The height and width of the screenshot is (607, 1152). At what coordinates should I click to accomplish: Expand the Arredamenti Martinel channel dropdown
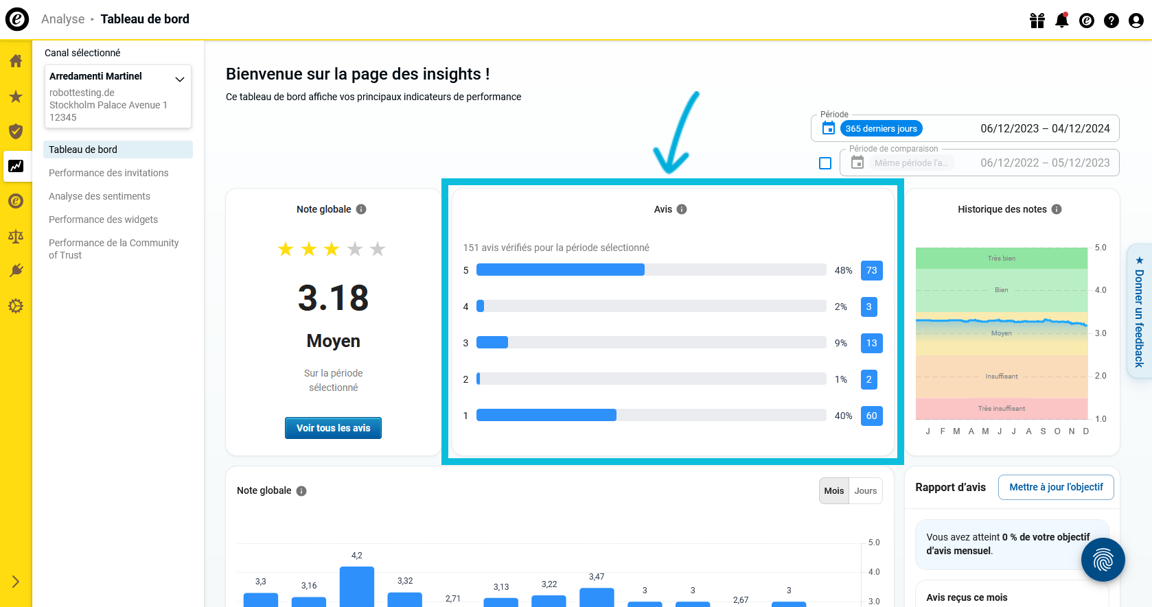pos(180,80)
